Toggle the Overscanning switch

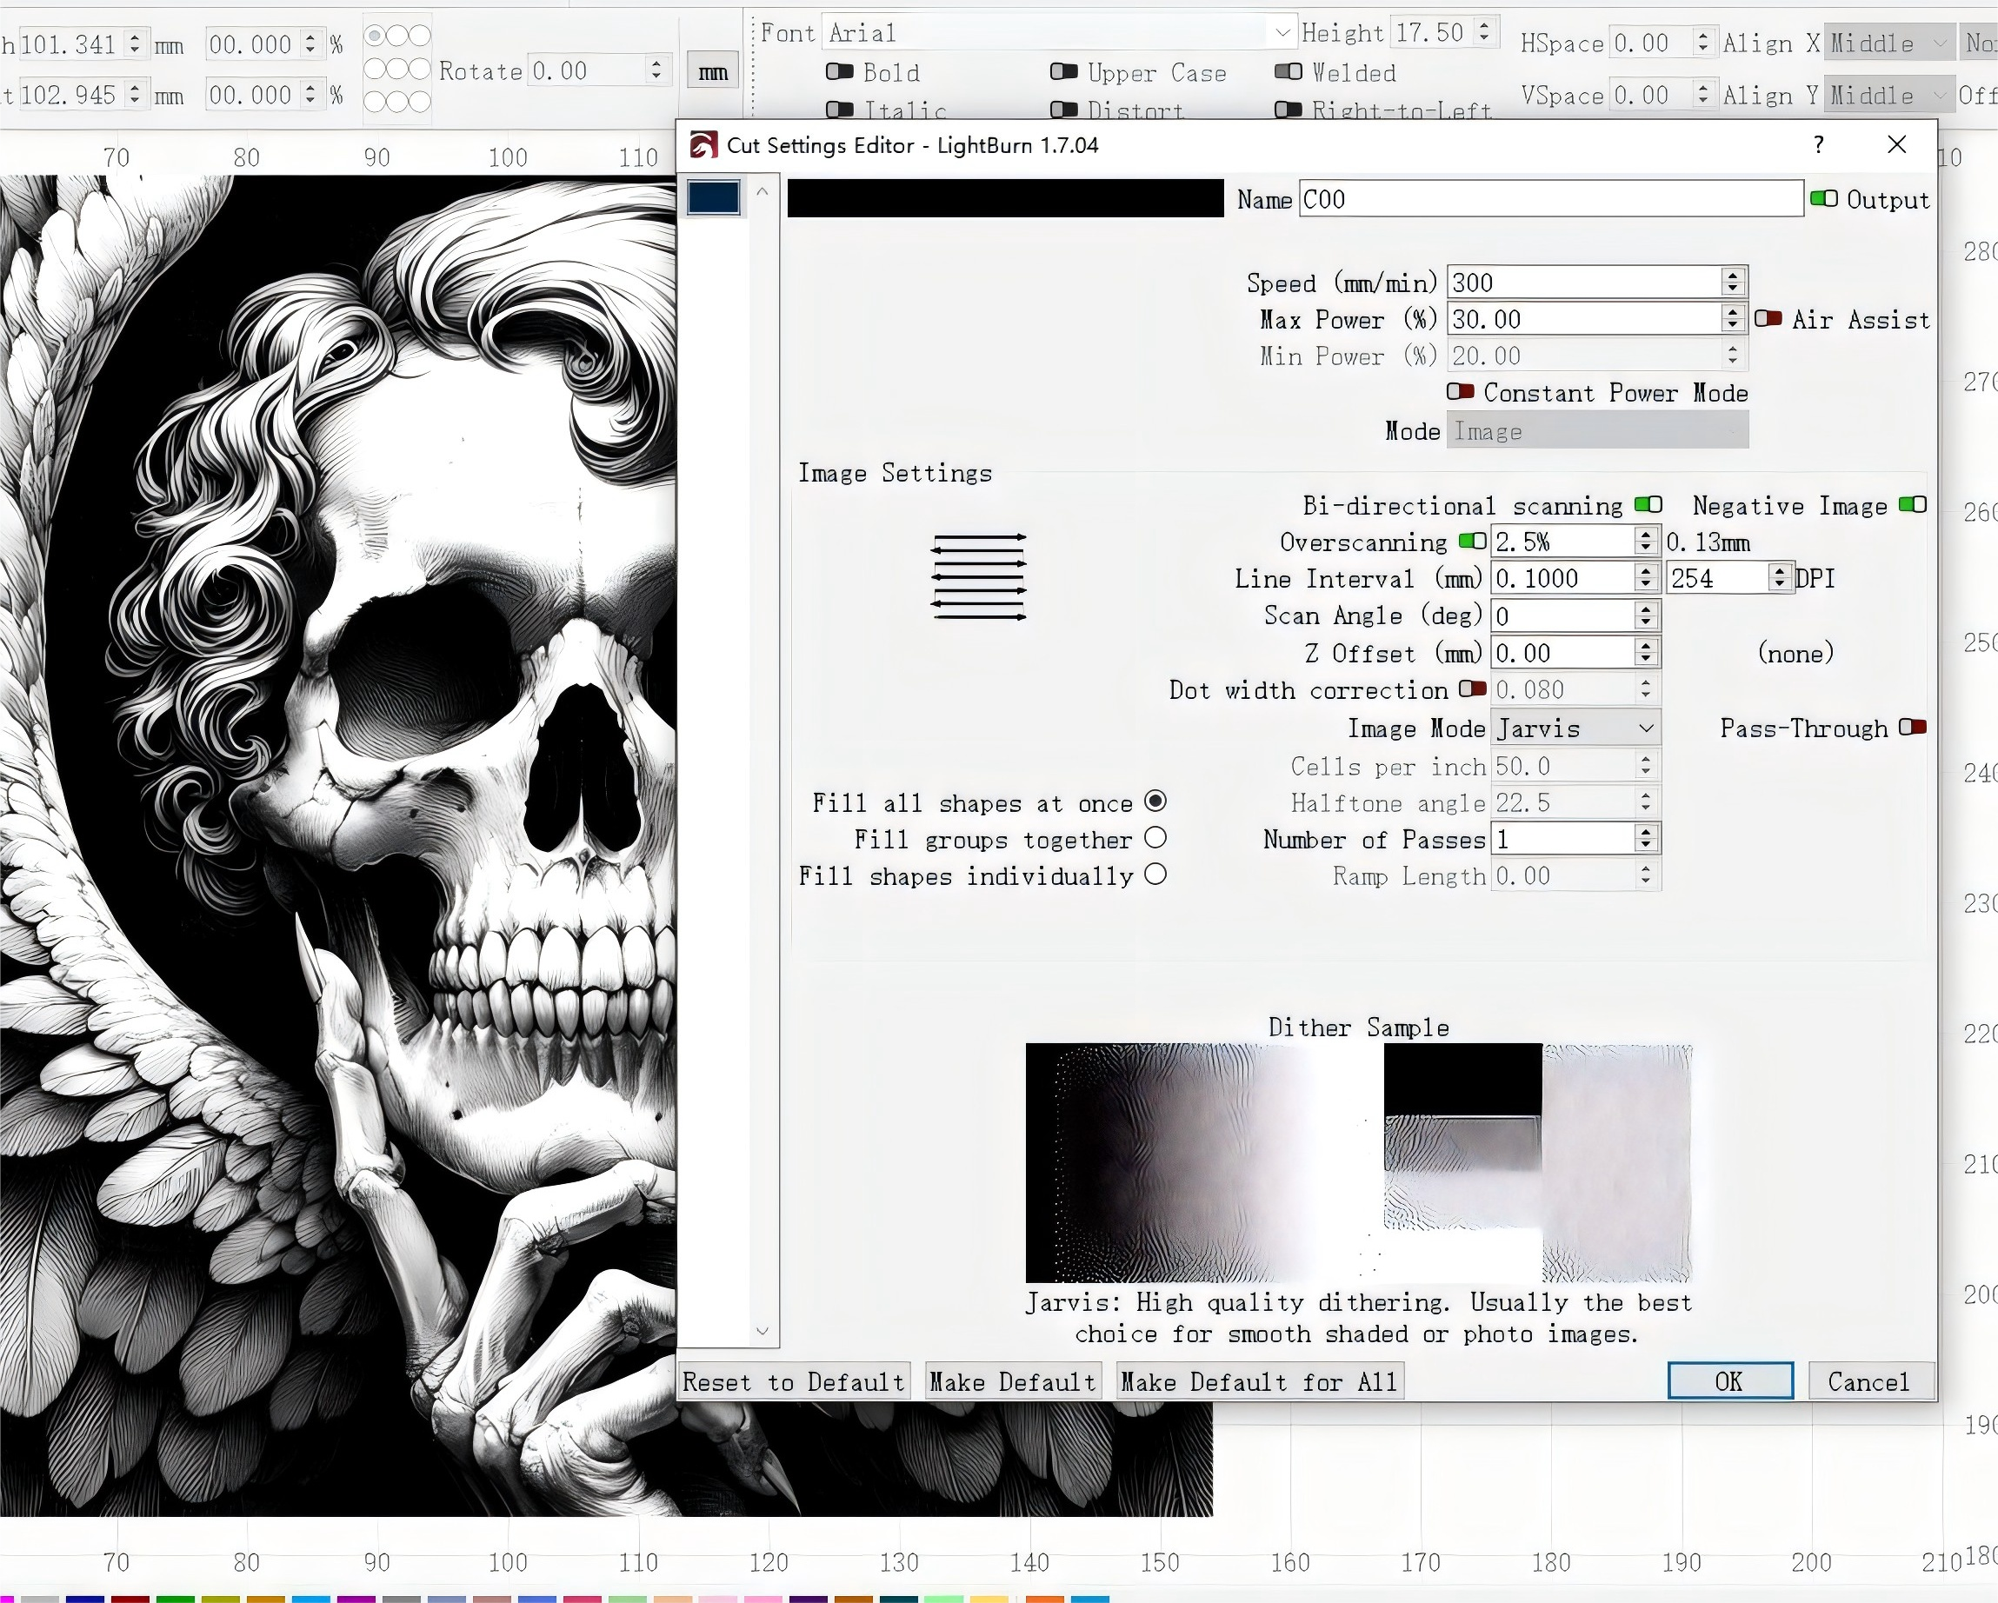[1473, 541]
